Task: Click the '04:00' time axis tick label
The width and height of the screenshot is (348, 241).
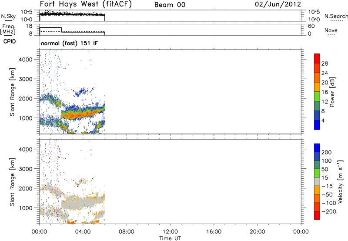Action: point(83,232)
